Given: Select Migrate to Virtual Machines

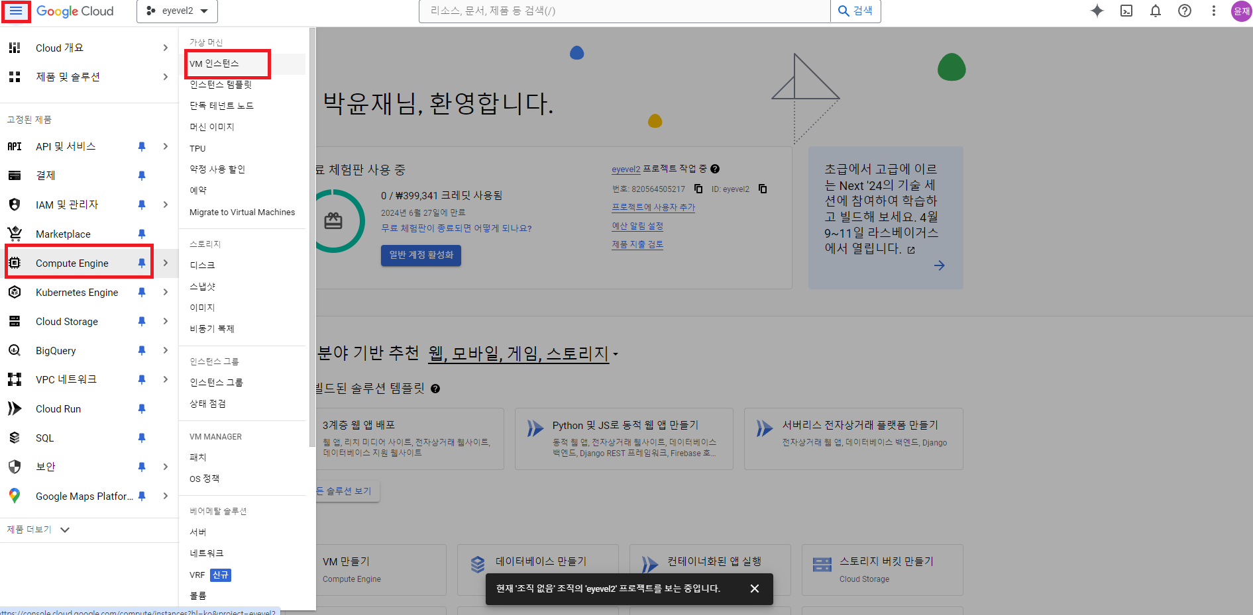Looking at the screenshot, I should pos(243,213).
